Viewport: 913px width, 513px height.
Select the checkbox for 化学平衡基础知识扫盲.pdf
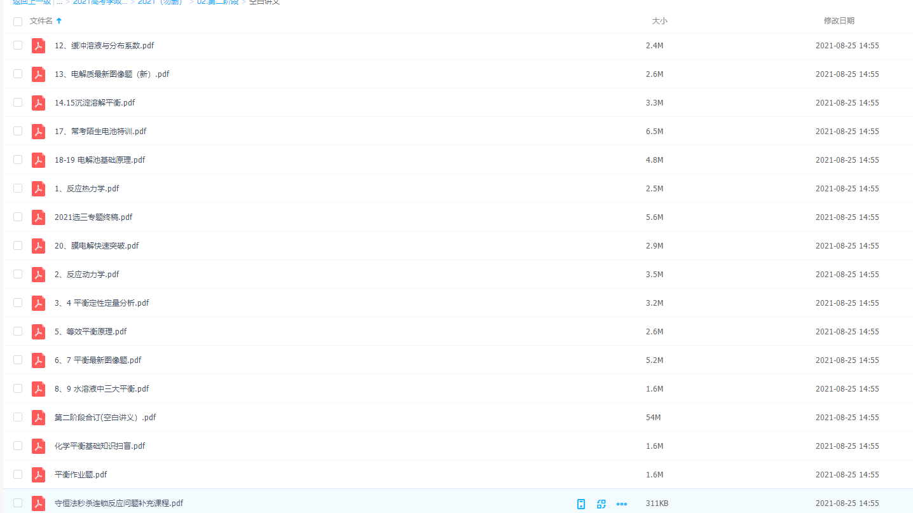coord(18,446)
